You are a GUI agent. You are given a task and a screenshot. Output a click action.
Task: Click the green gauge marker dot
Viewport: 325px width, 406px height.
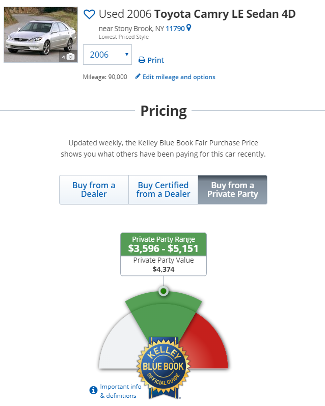click(163, 291)
